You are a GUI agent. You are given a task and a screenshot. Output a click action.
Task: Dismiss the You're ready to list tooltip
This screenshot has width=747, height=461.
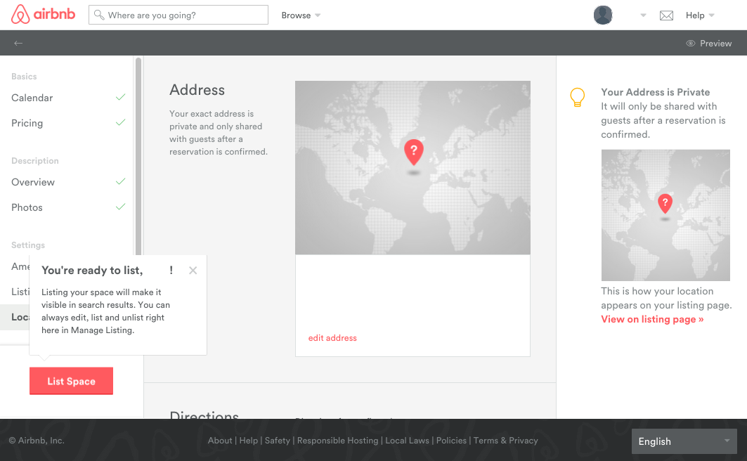pyautogui.click(x=193, y=270)
